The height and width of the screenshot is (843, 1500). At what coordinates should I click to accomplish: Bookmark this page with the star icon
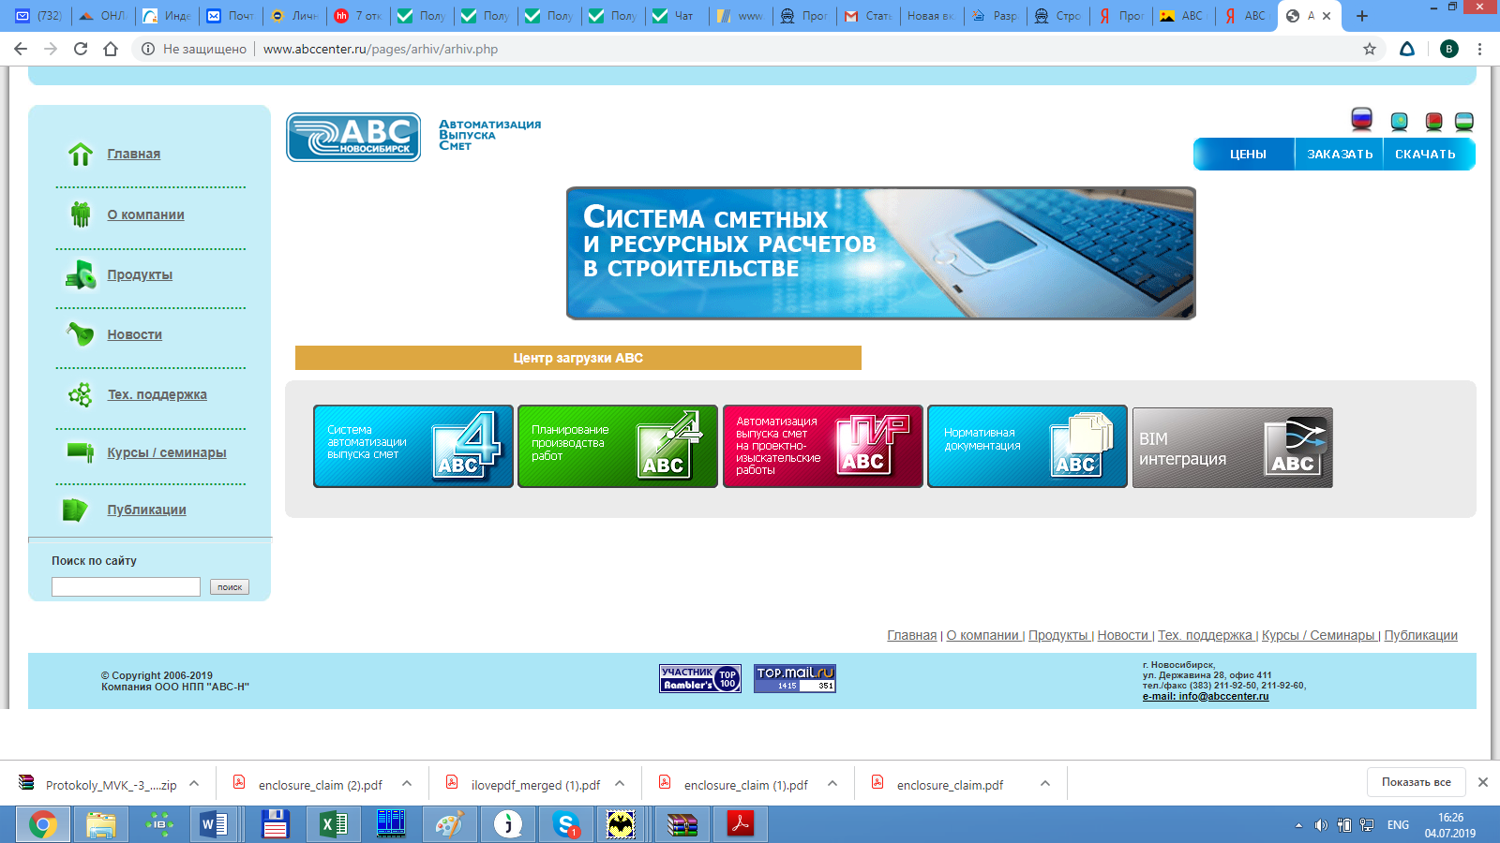click(x=1370, y=49)
